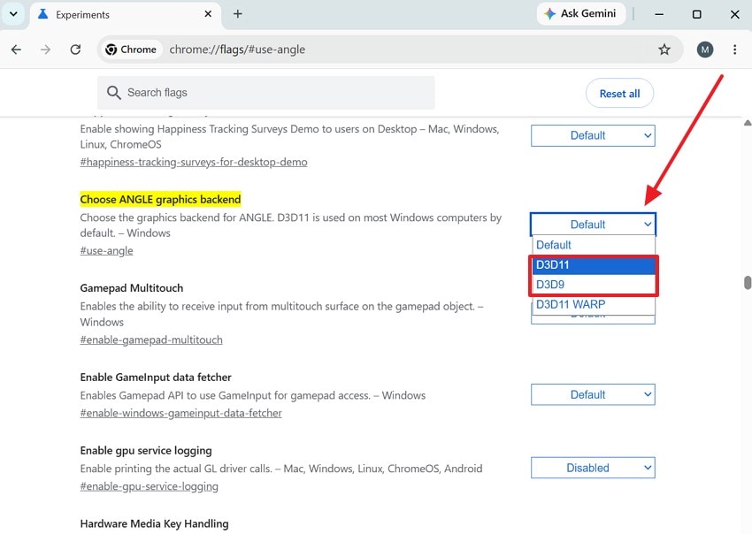The height and width of the screenshot is (534, 752).
Task: Open the Chrome three-dot menu
Action: tap(734, 50)
